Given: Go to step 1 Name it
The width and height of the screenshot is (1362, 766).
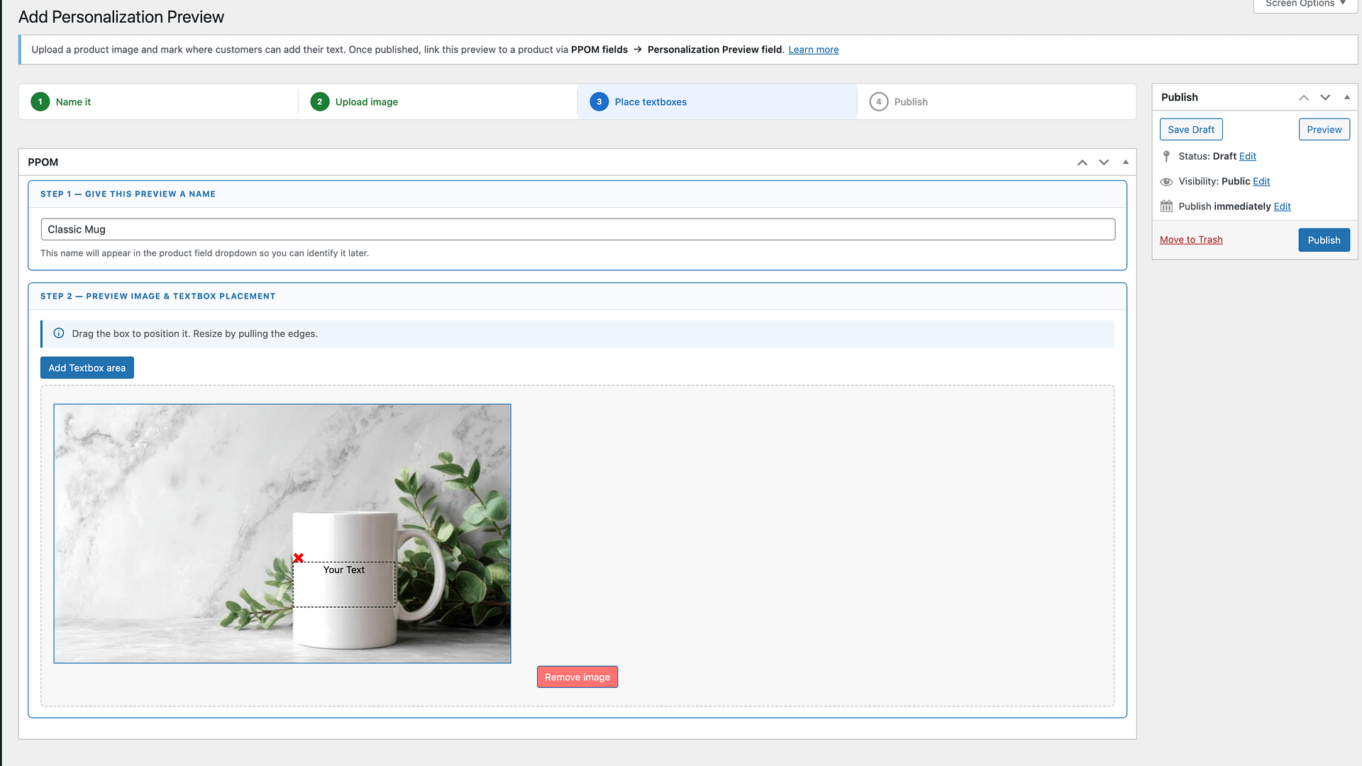Looking at the screenshot, I should [61, 102].
